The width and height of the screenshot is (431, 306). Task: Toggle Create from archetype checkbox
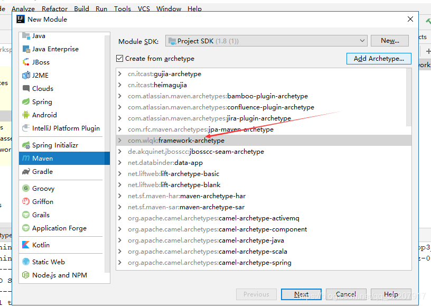coord(119,58)
